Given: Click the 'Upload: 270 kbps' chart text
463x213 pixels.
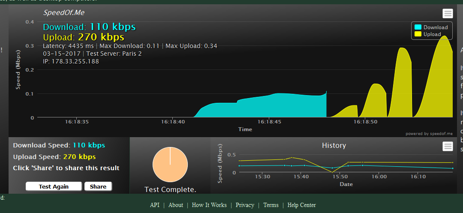Looking at the screenshot, I should tap(84, 37).
